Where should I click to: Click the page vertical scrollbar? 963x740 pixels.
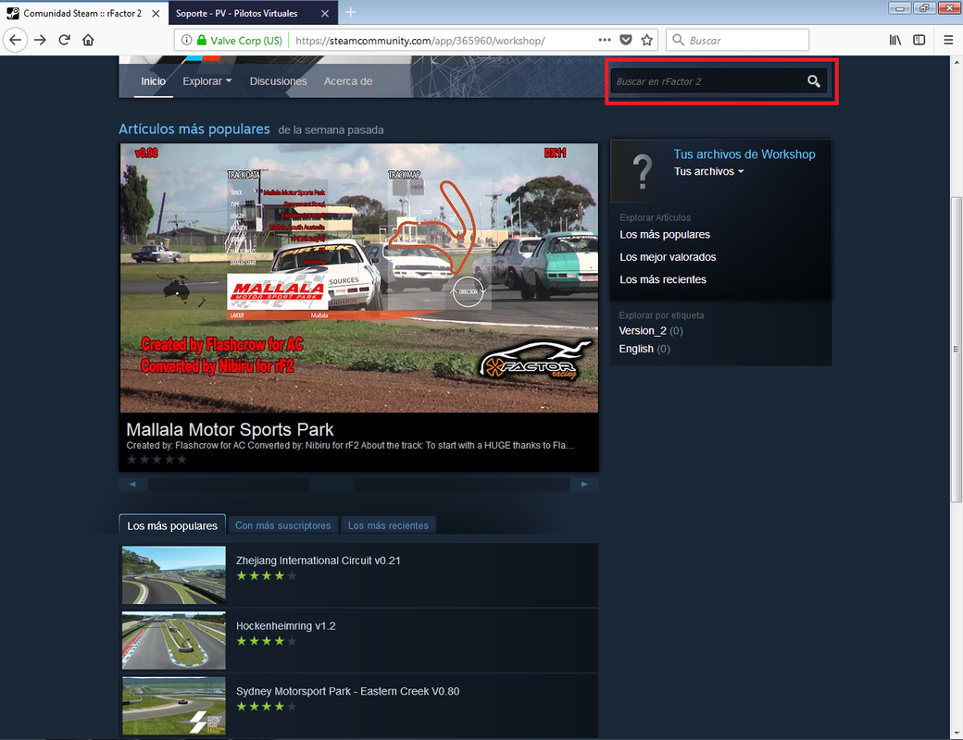pos(957,350)
